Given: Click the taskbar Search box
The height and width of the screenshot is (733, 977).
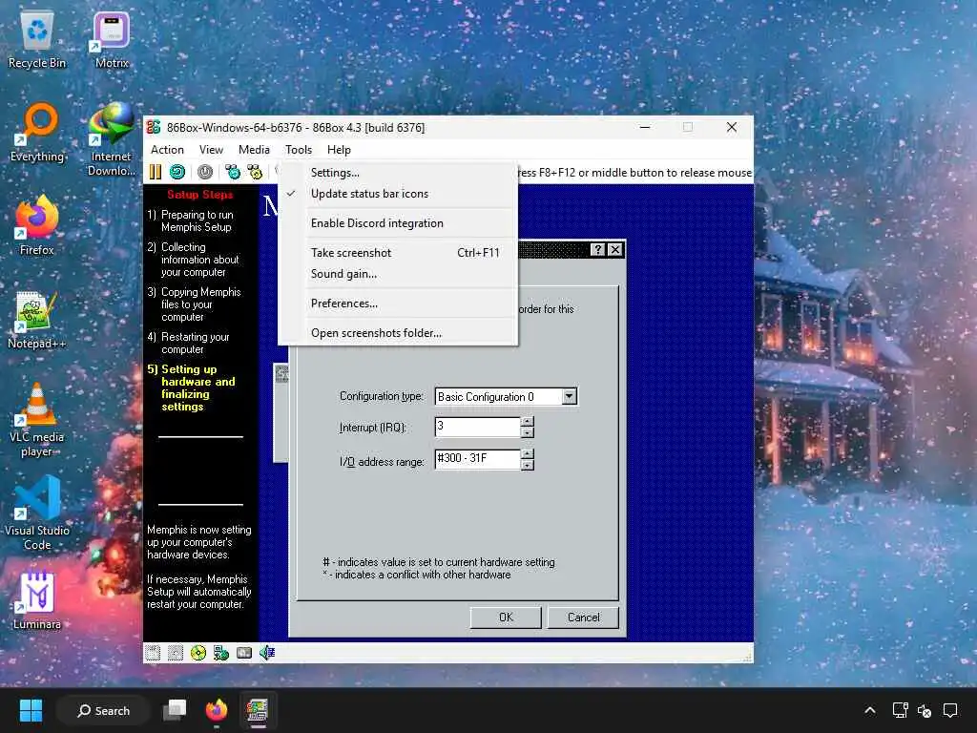Looking at the screenshot, I should pyautogui.click(x=103, y=710).
